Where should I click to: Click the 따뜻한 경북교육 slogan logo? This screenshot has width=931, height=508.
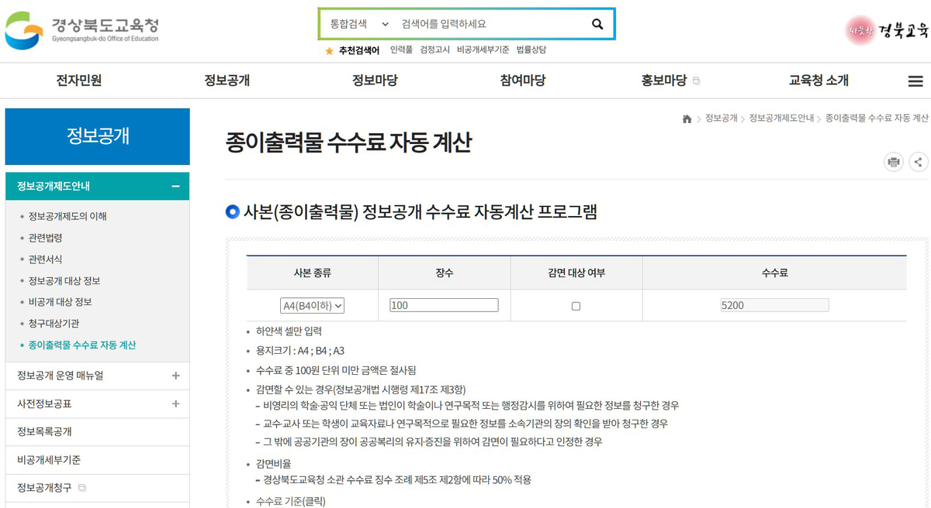click(x=887, y=30)
